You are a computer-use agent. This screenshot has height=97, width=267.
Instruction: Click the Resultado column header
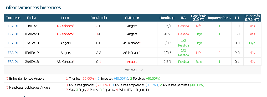99,18
